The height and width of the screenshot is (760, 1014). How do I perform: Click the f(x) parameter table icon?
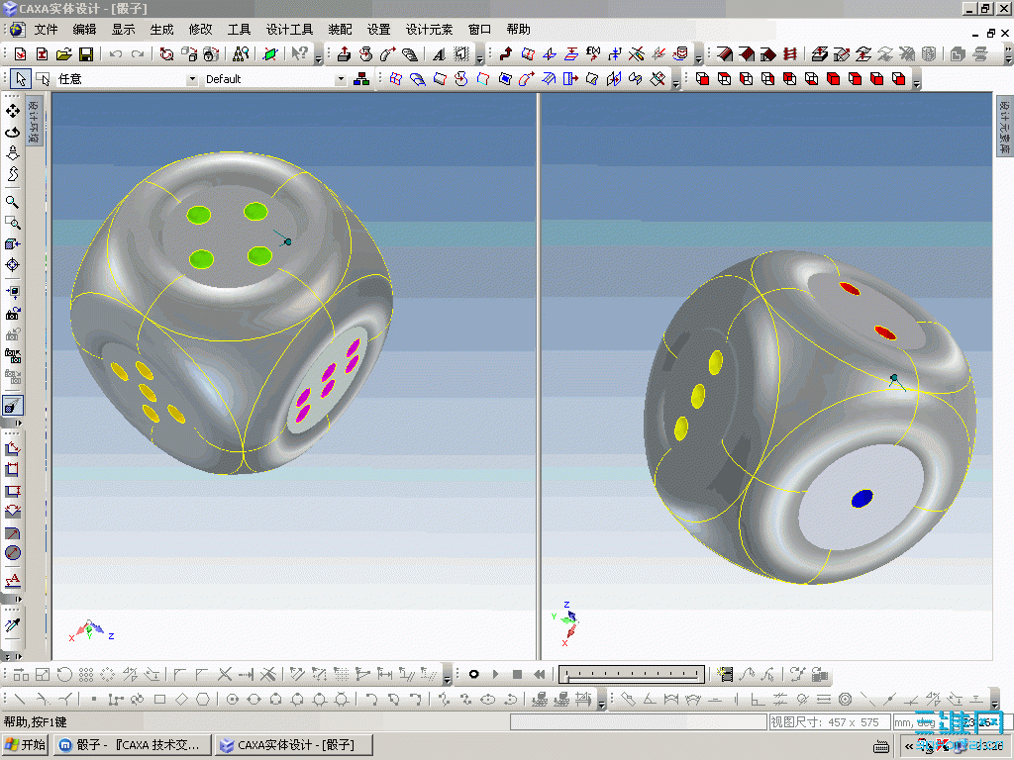click(593, 54)
